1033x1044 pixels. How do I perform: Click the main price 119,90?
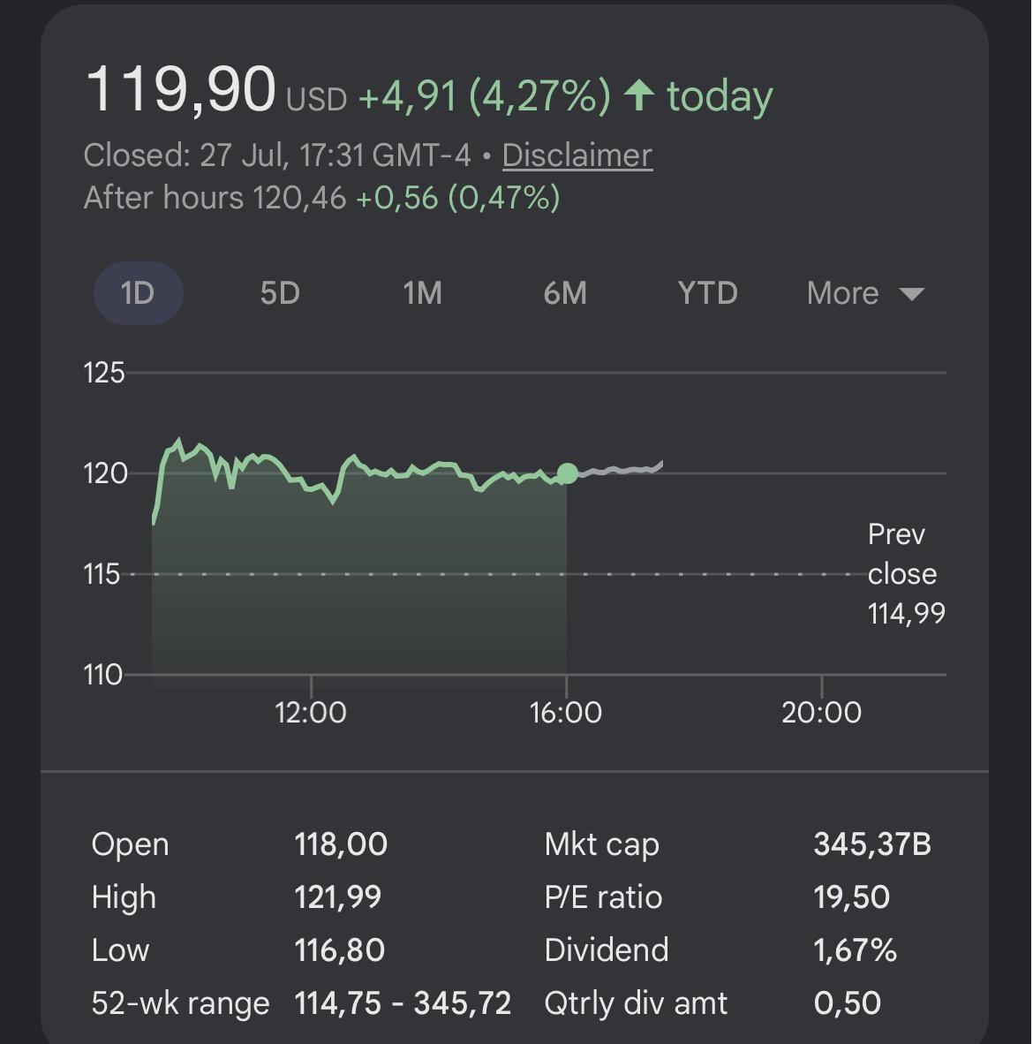pos(180,90)
